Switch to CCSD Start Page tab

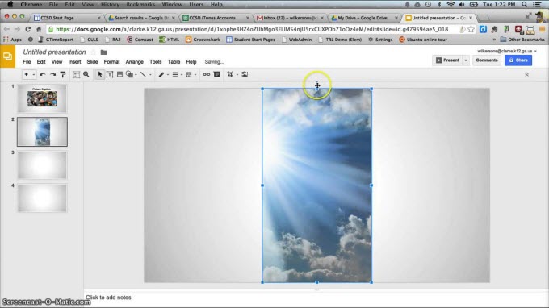[66, 18]
